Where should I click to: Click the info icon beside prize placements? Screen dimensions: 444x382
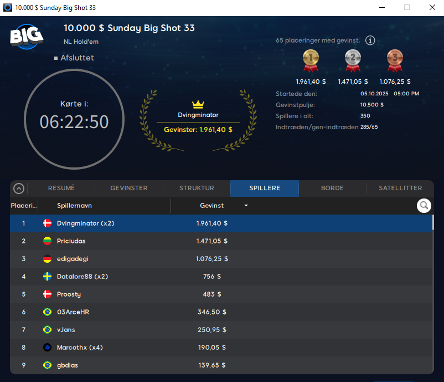tap(370, 40)
